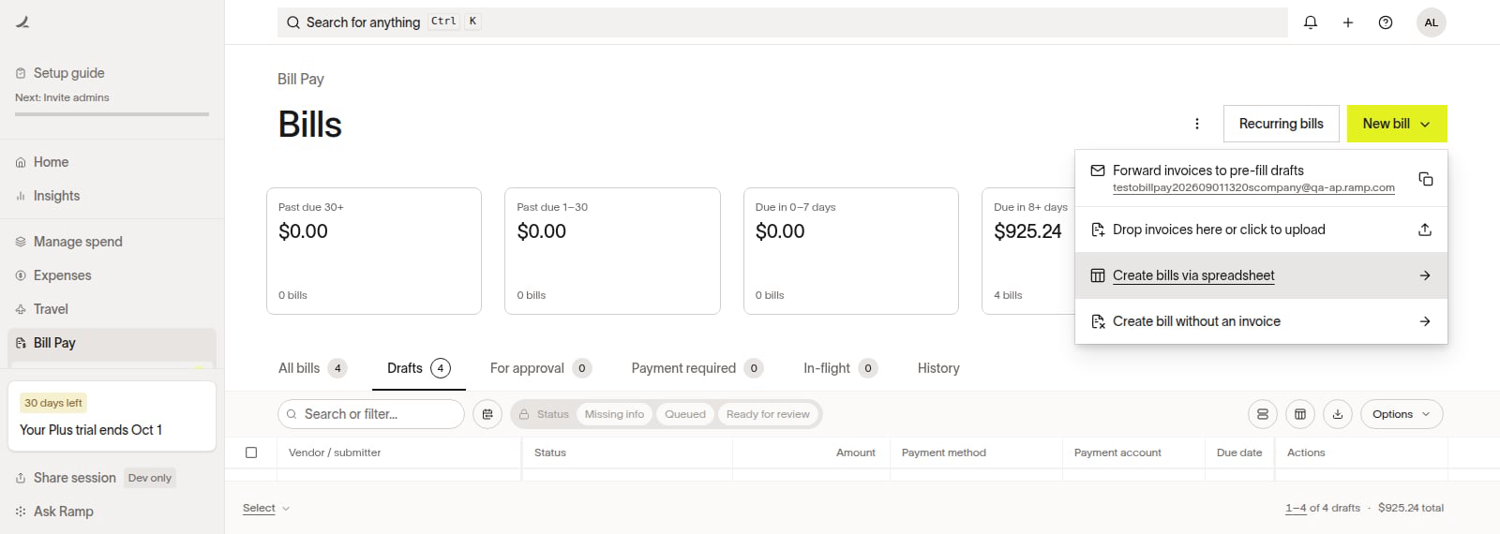1500x534 pixels.
Task: Open the Options dropdown
Action: click(1402, 414)
